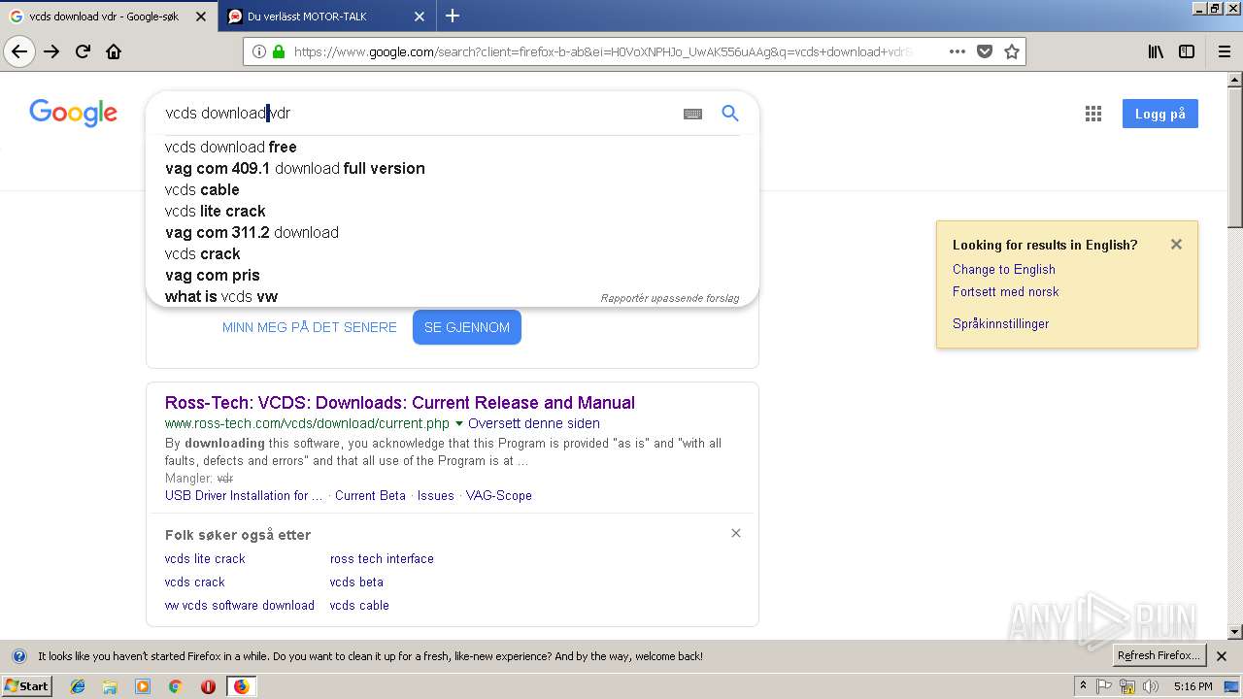Close the language suggestion box
1243x699 pixels.
(1176, 245)
